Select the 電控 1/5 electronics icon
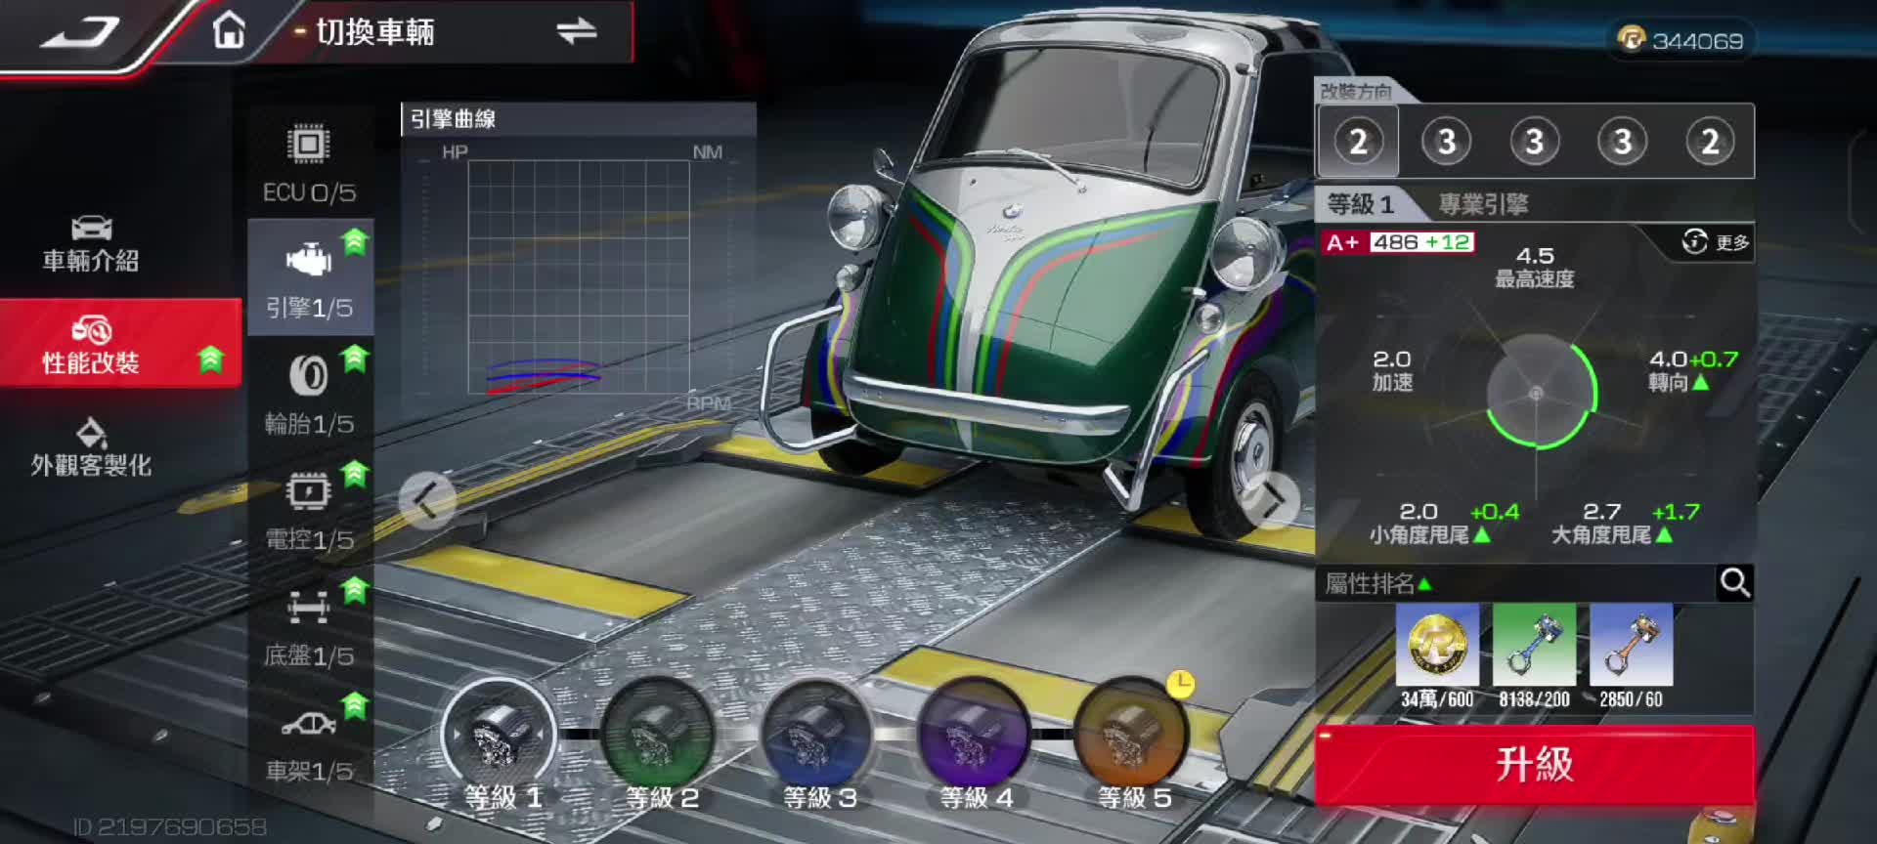Screen dimensions: 1877x844 pos(309,510)
